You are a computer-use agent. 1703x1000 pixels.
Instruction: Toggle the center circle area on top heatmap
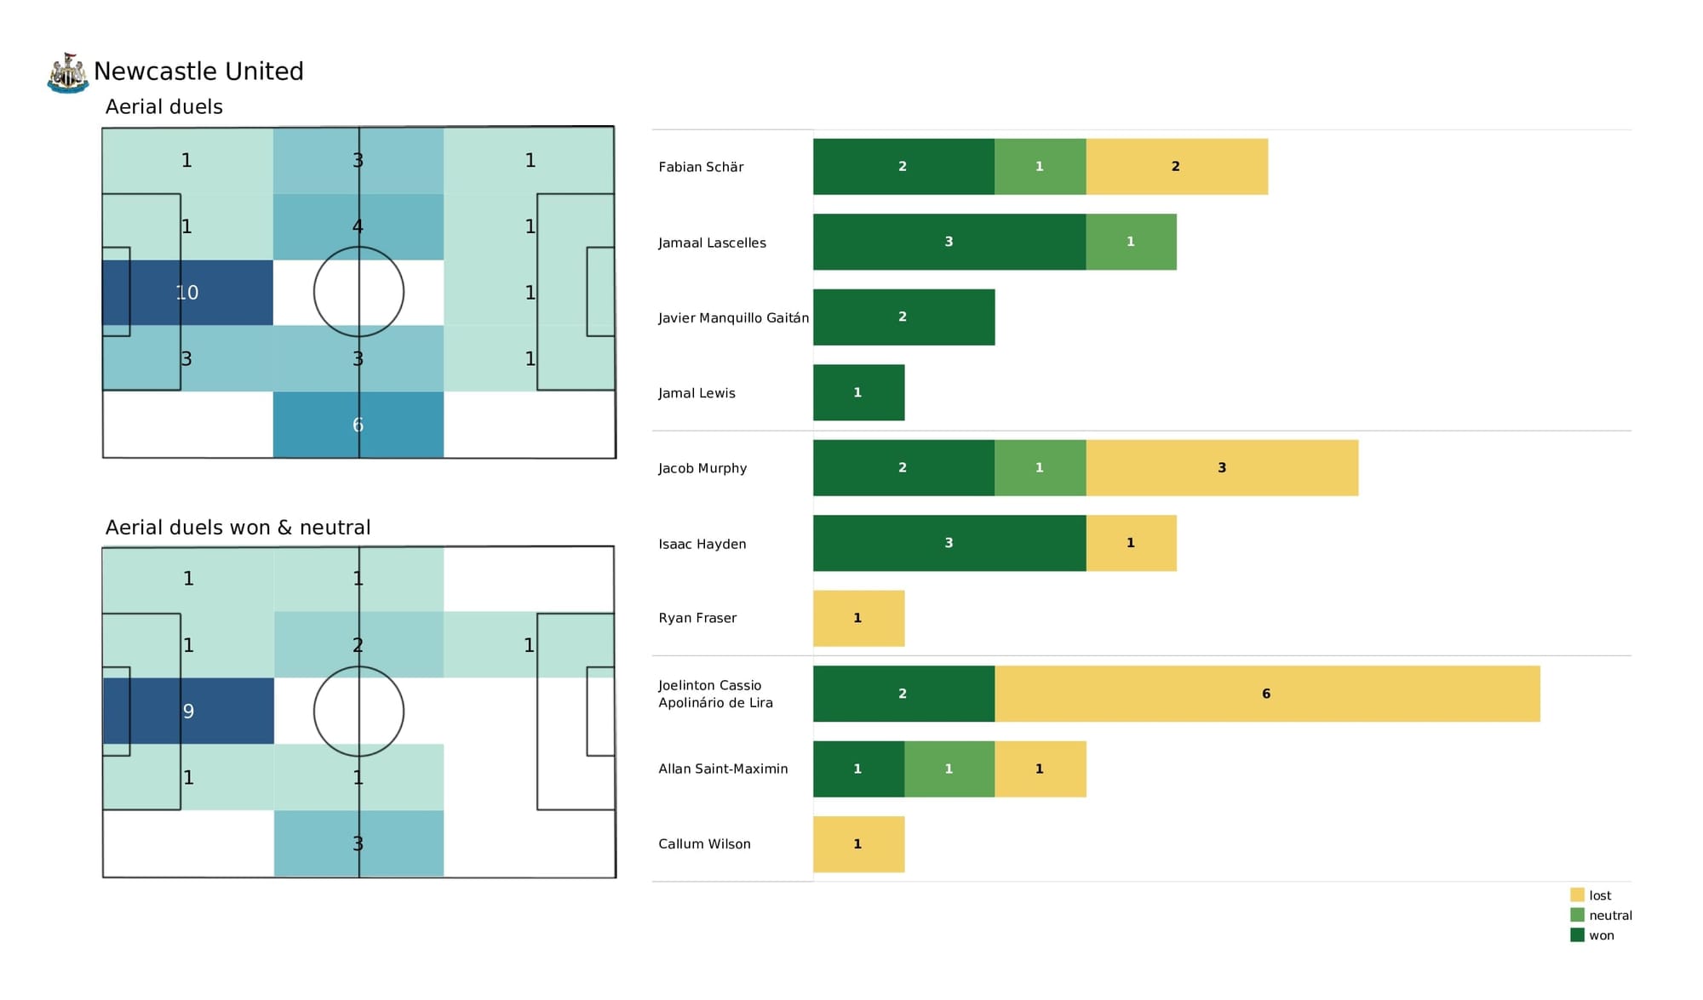[x=358, y=292]
